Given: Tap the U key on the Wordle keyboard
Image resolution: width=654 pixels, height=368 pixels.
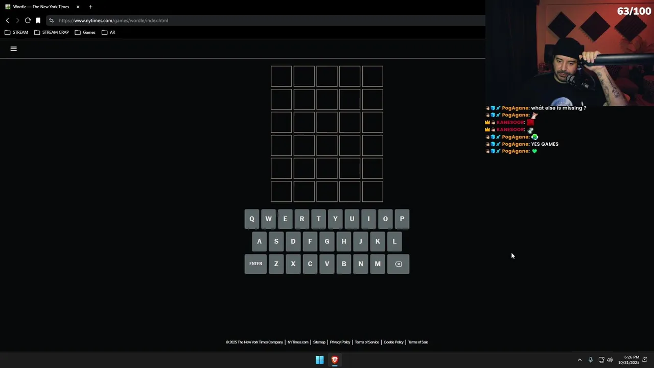Looking at the screenshot, I should click(352, 219).
